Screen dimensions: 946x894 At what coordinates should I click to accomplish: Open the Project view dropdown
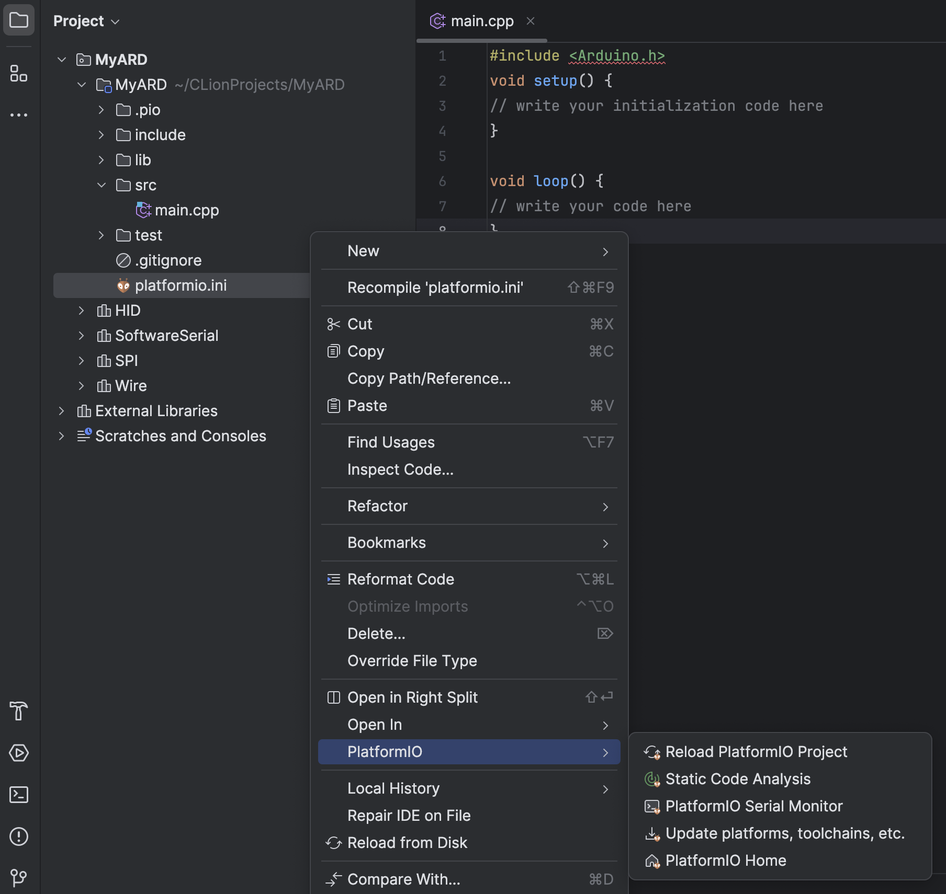(x=115, y=21)
